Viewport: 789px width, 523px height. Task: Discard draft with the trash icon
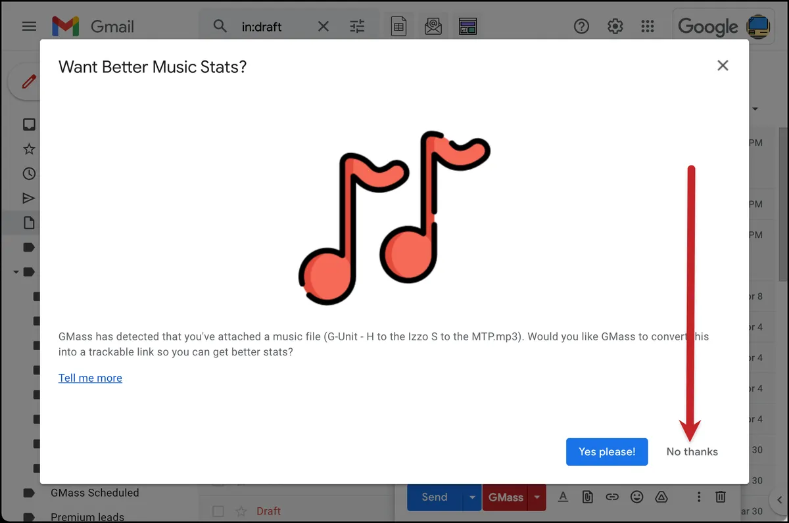click(721, 497)
